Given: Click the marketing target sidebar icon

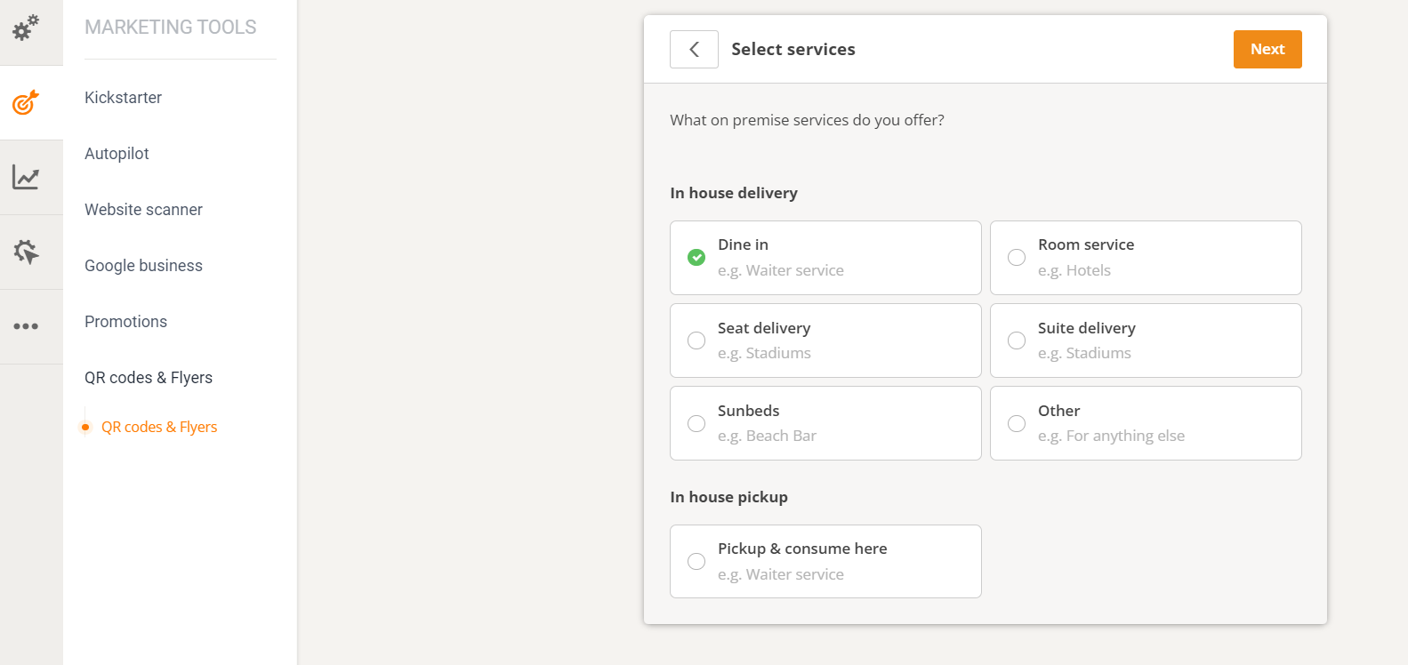Looking at the screenshot, I should (x=26, y=102).
